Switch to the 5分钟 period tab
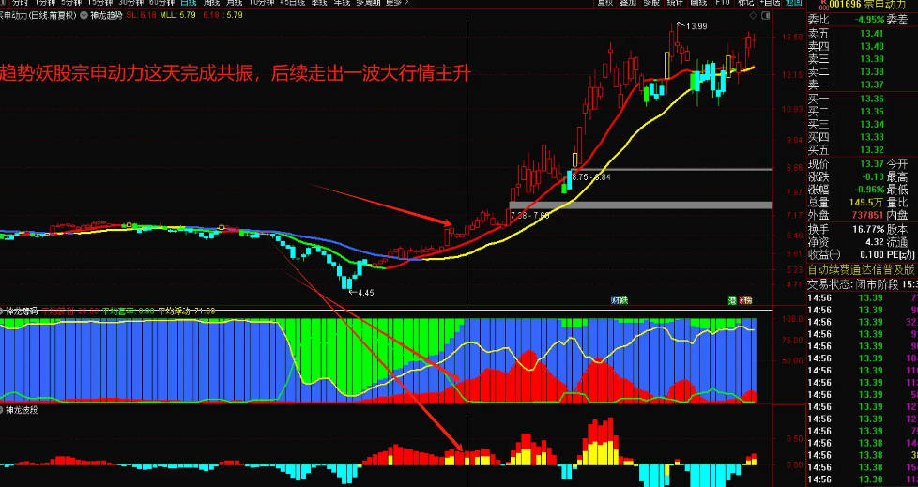Image resolution: width=918 pixels, height=487 pixels. pyautogui.click(x=73, y=2)
